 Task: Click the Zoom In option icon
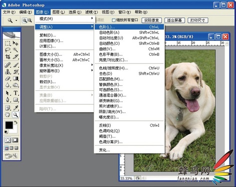(x=24, y=20)
